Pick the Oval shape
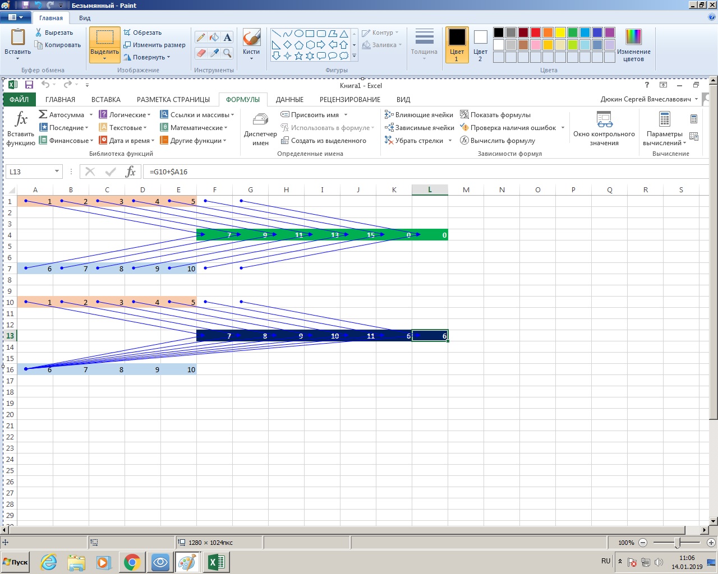 click(x=298, y=34)
